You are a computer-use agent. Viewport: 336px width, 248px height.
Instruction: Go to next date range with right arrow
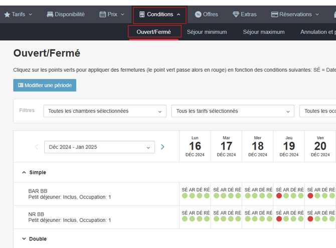tap(162, 147)
